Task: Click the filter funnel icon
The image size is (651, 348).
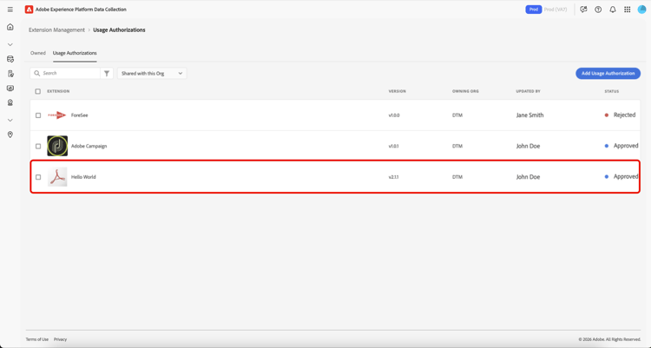Action: pos(107,73)
